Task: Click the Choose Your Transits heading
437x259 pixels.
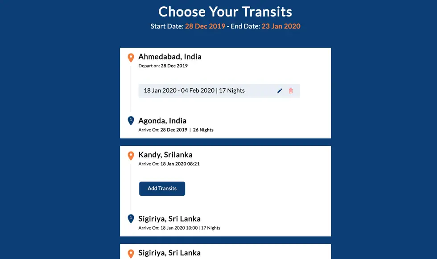Action: [225, 12]
